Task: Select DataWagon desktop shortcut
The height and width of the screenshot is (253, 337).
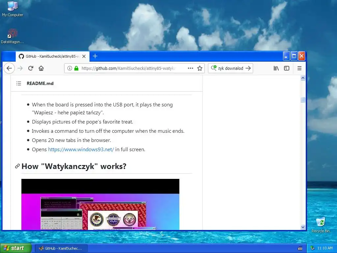Action: coord(13,36)
